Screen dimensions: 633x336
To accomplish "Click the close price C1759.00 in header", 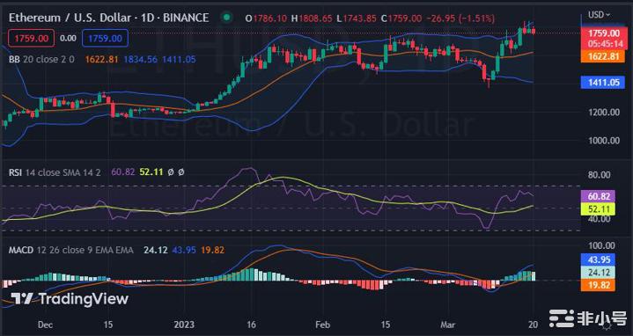I will (401, 18).
